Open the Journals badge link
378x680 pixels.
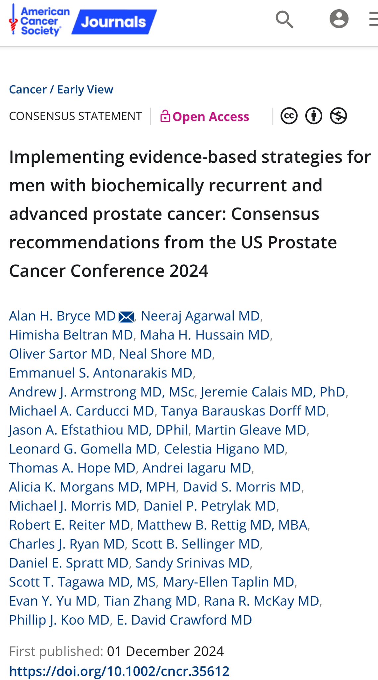114,22
